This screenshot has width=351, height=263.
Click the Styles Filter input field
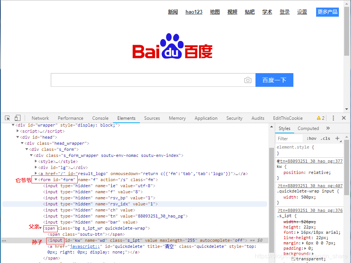point(289,139)
